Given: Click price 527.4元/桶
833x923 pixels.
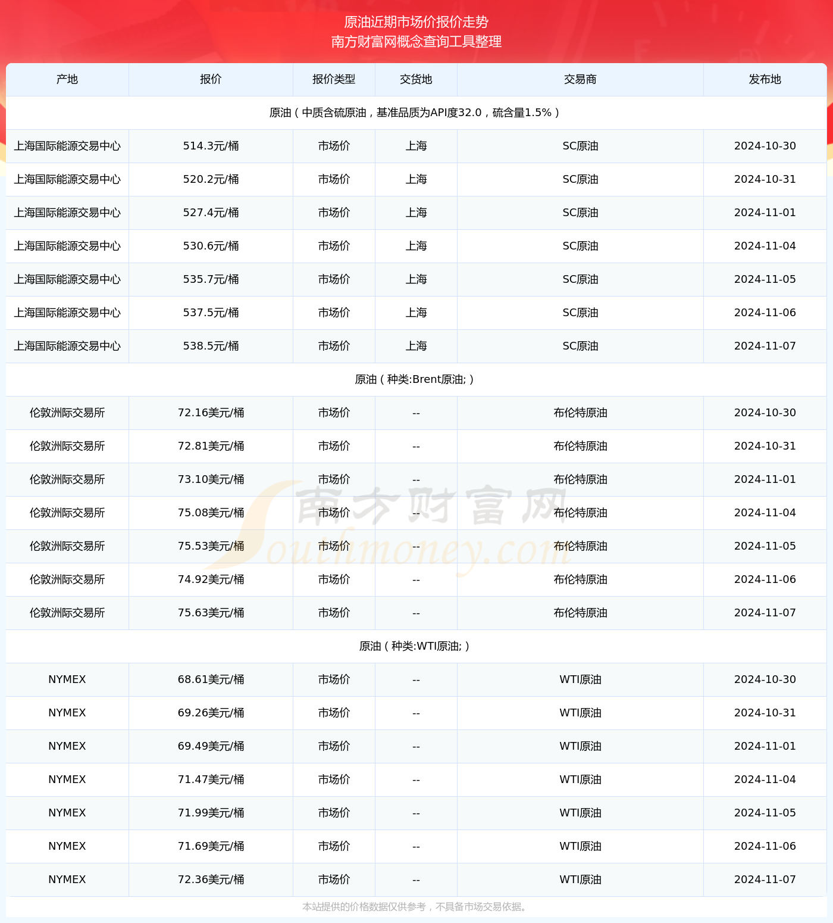Looking at the screenshot, I should [x=211, y=213].
